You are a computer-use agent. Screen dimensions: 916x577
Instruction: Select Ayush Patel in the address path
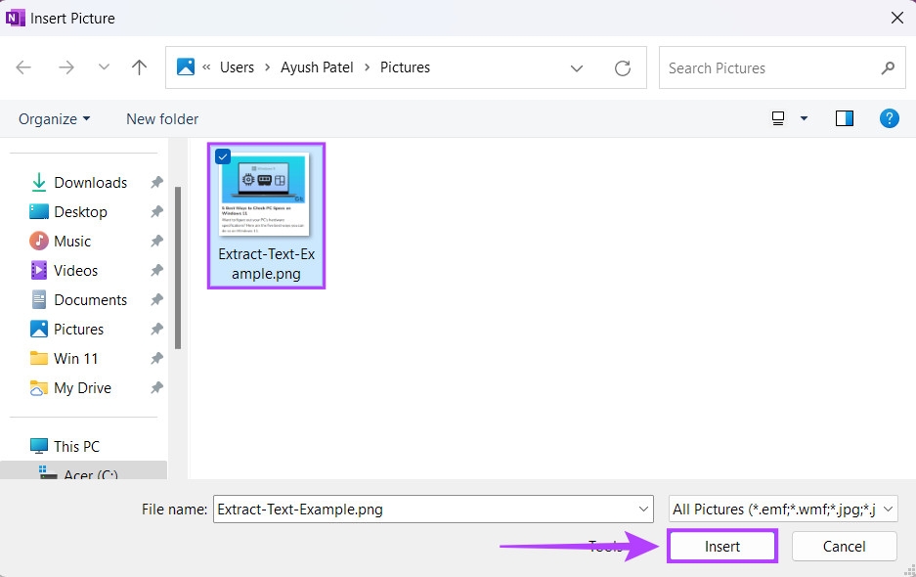(317, 67)
